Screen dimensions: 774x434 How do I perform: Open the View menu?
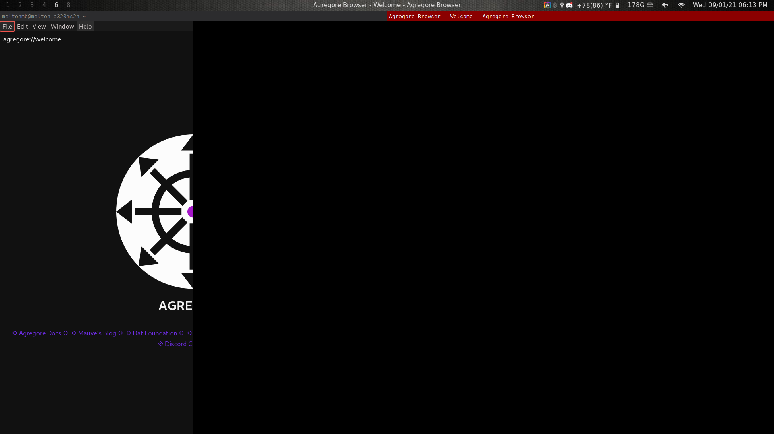39,26
